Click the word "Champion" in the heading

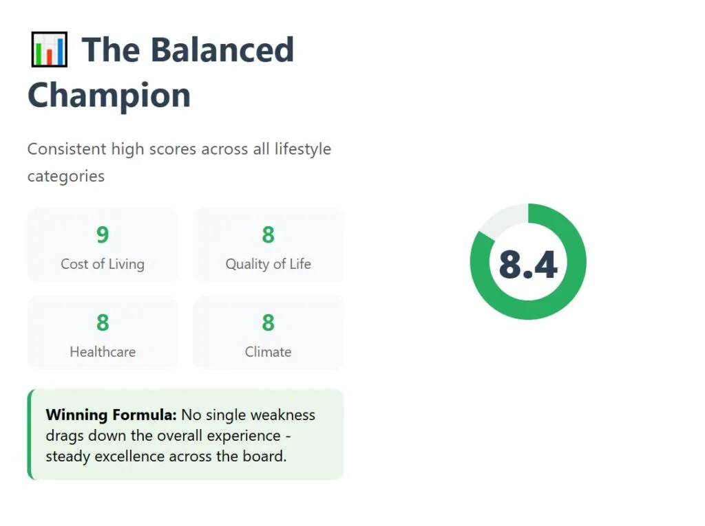(109, 95)
